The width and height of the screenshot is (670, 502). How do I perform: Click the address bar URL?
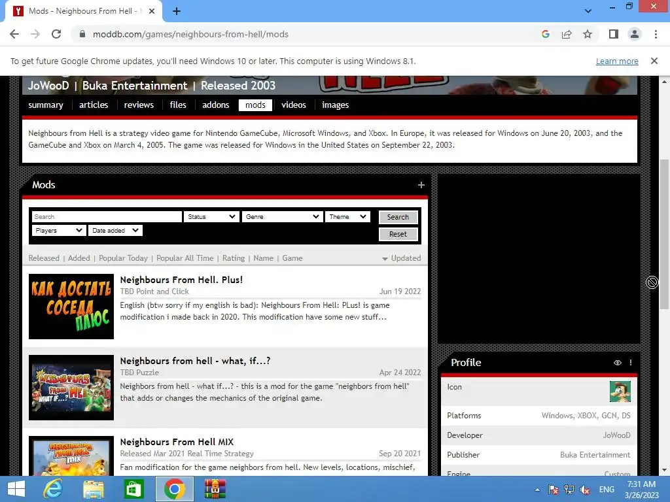click(x=190, y=34)
